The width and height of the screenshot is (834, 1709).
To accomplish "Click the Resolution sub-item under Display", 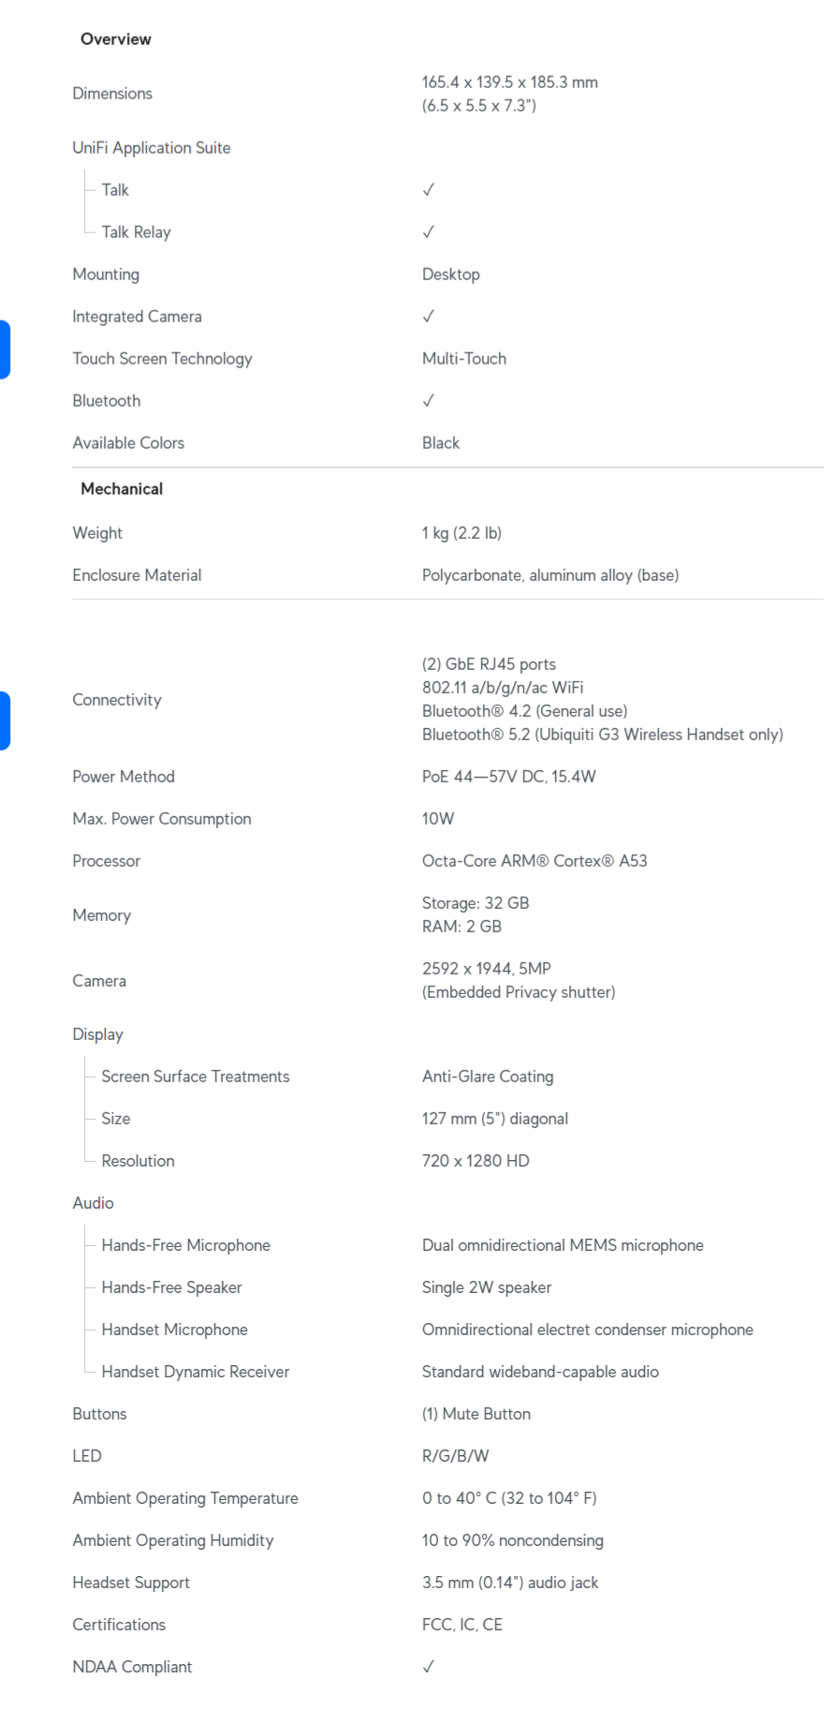I will (139, 1161).
